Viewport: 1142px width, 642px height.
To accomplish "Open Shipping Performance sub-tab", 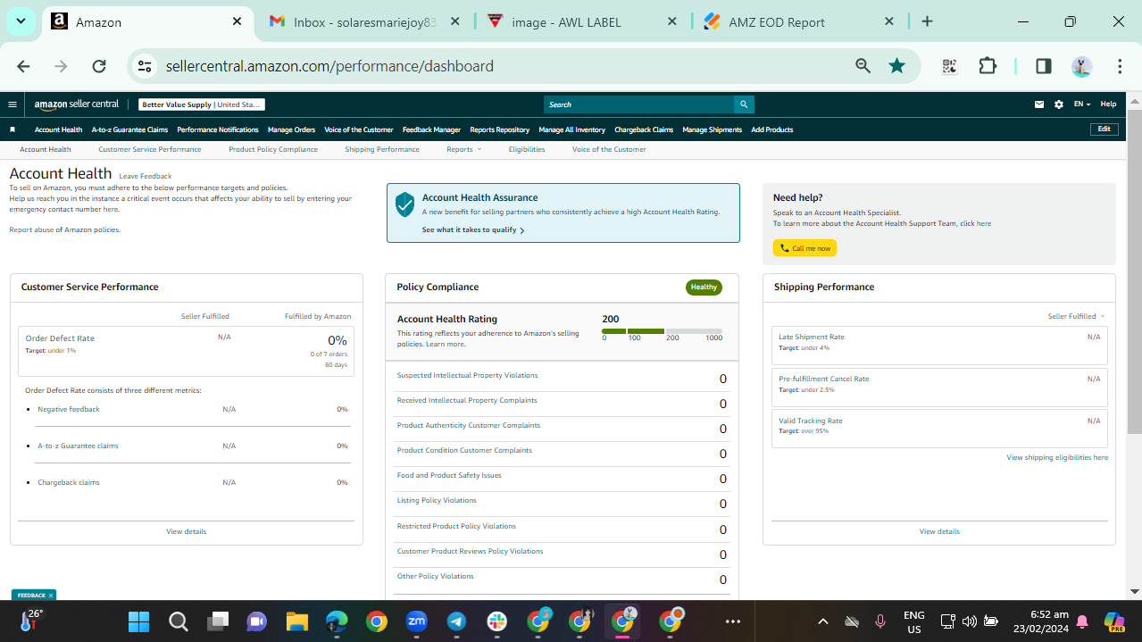I will tap(382, 149).
